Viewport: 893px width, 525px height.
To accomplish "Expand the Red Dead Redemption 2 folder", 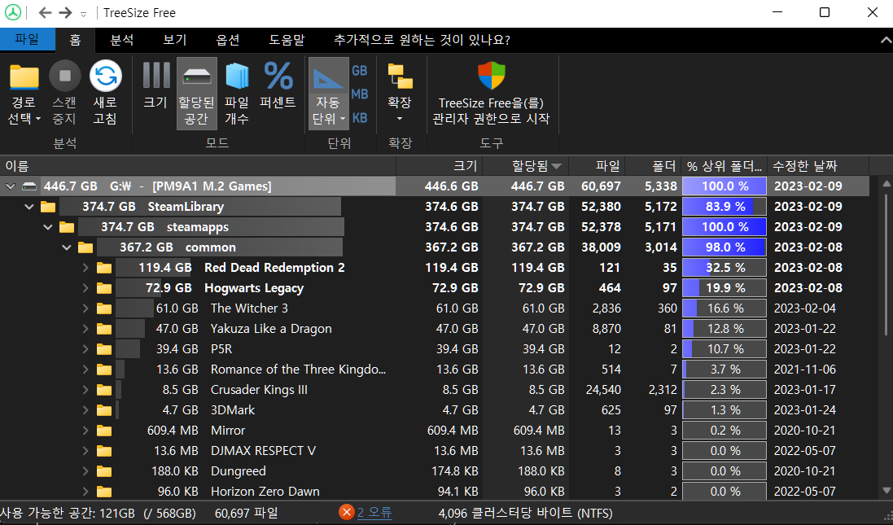I will (85, 268).
